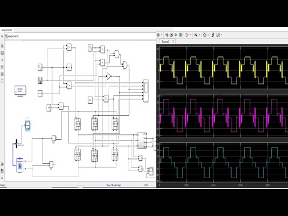The height and width of the screenshot is (216, 288).
Task: Click the Ready status text
Action: (x=3, y=185)
